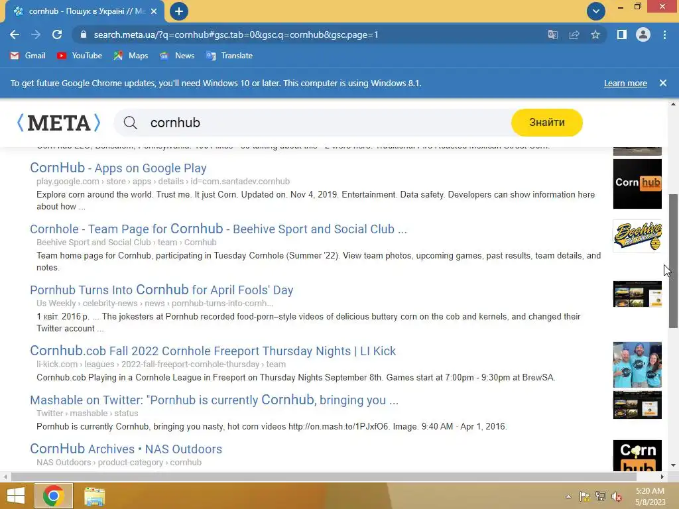Open Cornhub.cob Fall 2022 Cornhole Freeport result
This screenshot has height=509, width=679.
pos(213,351)
